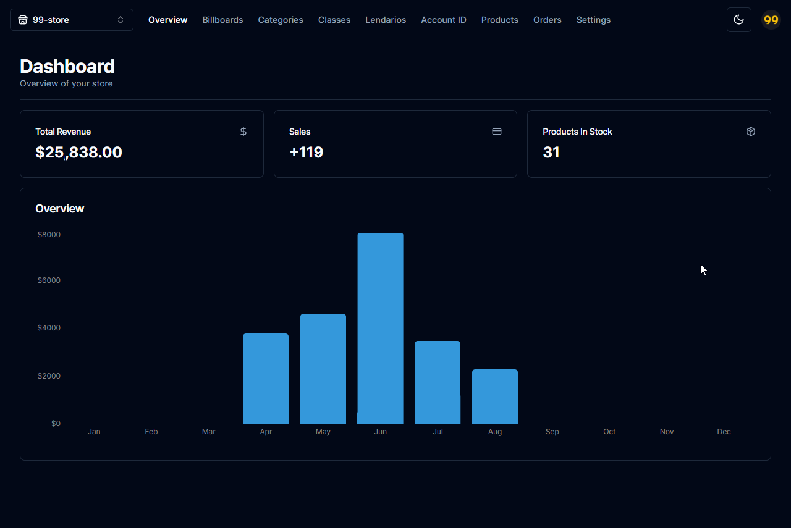Click the credit card icon on Sales card
The height and width of the screenshot is (528, 791).
(x=497, y=132)
